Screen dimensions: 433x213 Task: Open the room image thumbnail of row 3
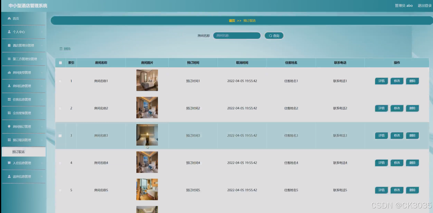147,135
